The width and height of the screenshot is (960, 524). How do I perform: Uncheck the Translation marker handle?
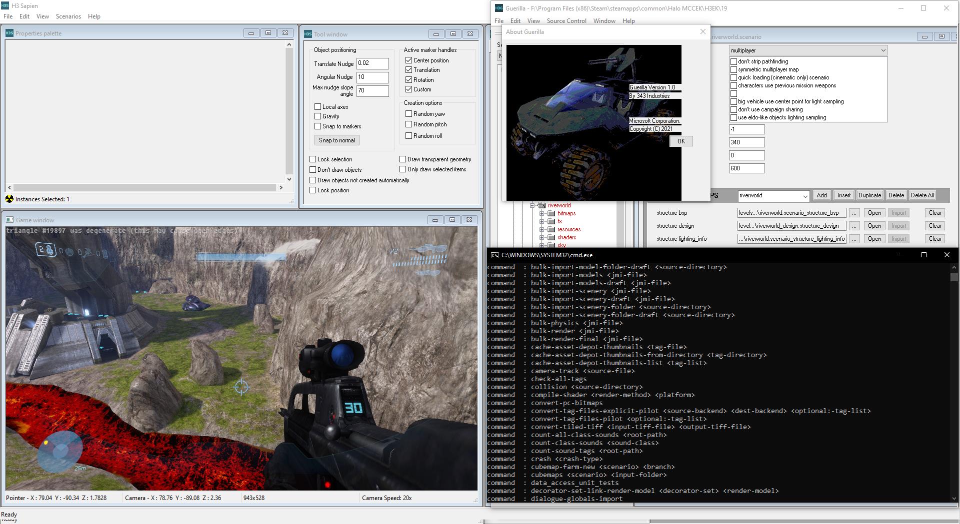(x=408, y=70)
